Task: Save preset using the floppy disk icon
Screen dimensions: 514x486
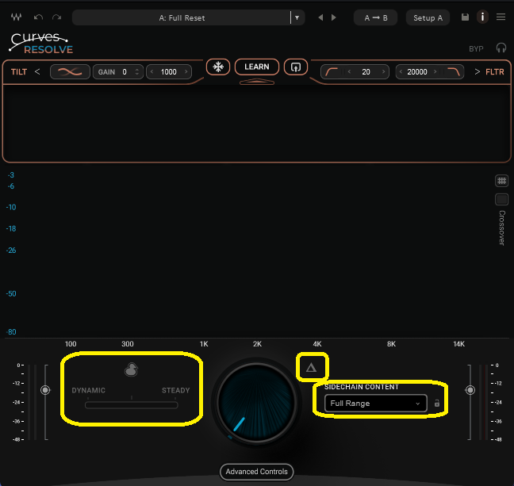Action: point(466,17)
